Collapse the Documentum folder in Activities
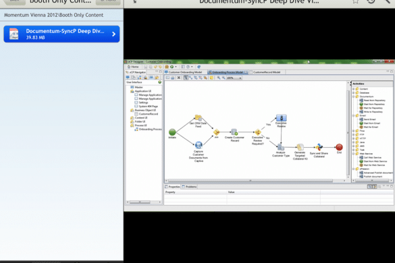Viewport: 395px width, 263px height. 353,96
